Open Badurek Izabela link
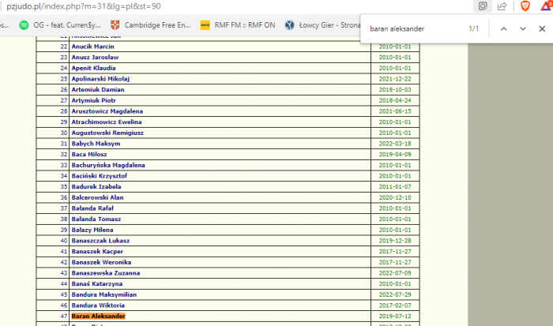Viewport: 553px width, 326px height. 96,187
